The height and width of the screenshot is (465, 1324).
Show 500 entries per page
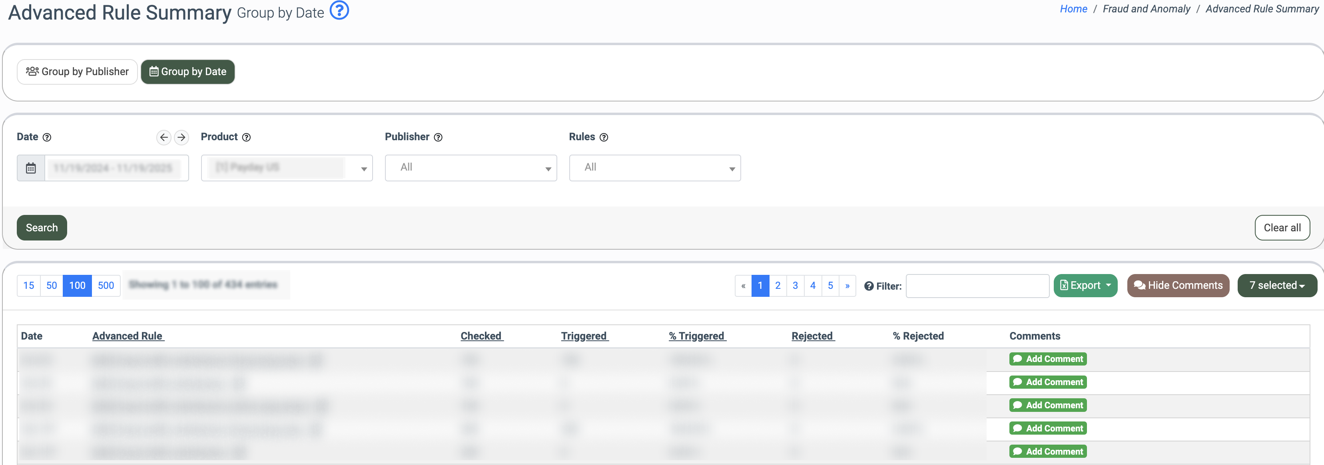(x=106, y=285)
